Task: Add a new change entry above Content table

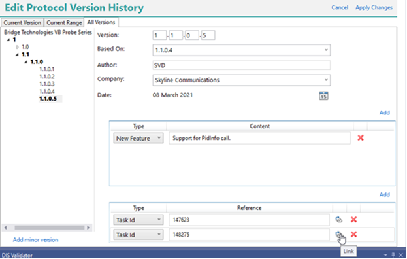Action: coord(384,112)
